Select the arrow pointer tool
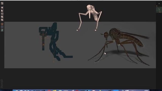This screenshot has height=91, width=162. click(2, 11)
